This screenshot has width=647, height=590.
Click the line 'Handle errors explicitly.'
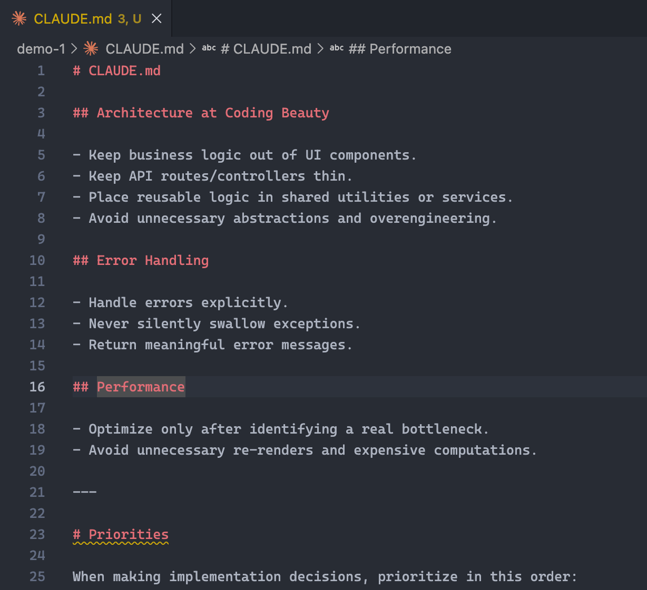click(181, 303)
